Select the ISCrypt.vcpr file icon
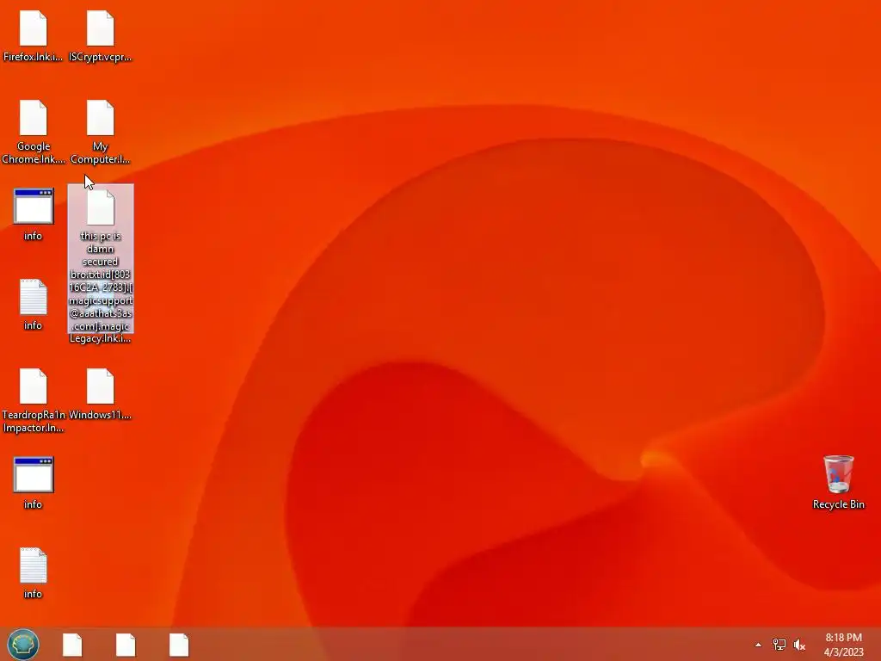Screen dimensions: 881x661 click(x=101, y=28)
